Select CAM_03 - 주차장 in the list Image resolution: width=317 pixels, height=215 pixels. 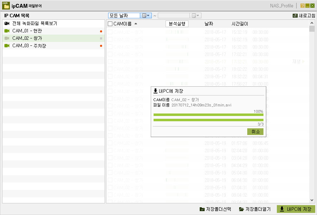54,46
